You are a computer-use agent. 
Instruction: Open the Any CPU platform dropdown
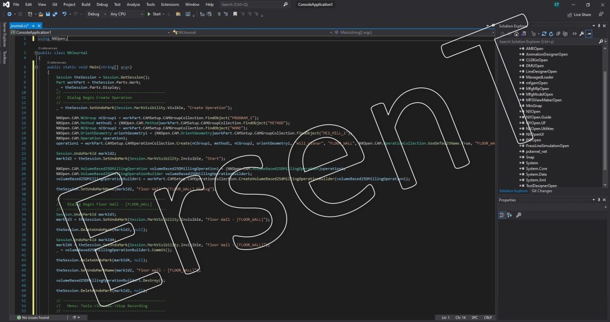126,14
